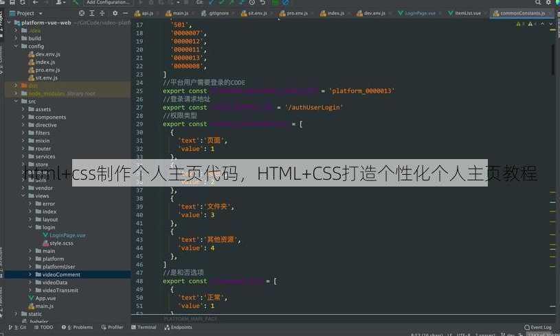The image size is (560, 336).
Task: Click the Build hammer icon
Action: pos(76,2)
